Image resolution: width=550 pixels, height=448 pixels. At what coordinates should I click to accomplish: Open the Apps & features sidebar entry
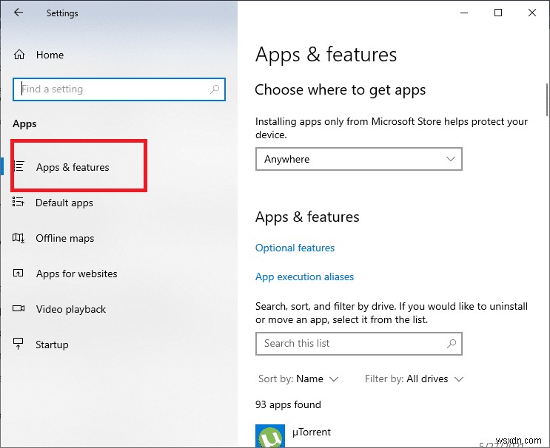[73, 167]
